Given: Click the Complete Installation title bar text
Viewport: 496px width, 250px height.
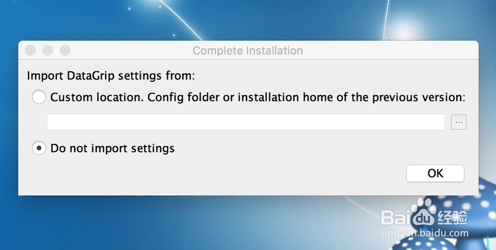Looking at the screenshot, I should tap(248, 50).
